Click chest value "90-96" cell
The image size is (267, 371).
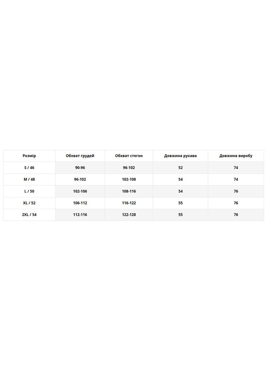tap(80, 168)
